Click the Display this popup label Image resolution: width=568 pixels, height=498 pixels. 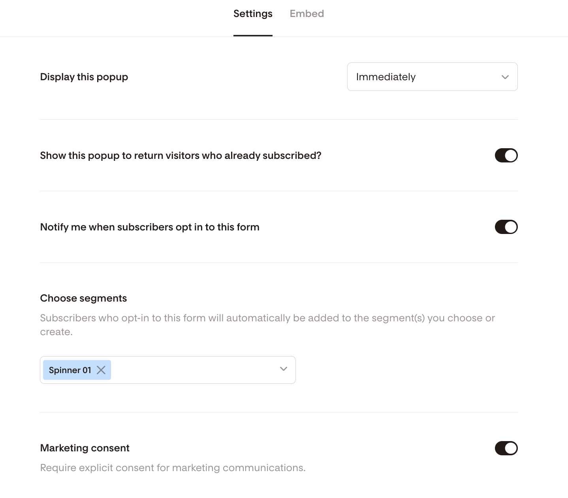[84, 77]
